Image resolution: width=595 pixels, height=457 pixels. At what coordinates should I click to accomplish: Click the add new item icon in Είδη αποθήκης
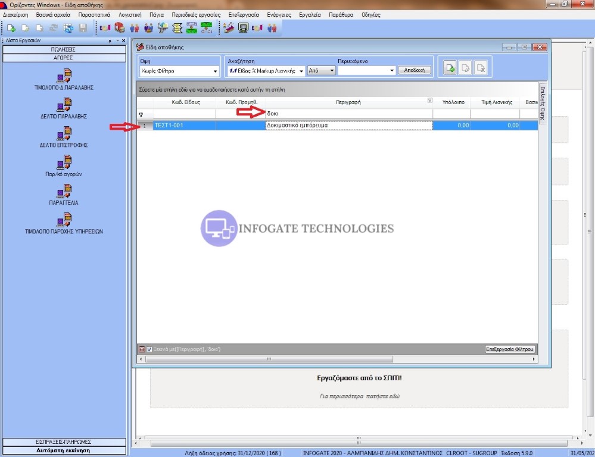point(450,68)
